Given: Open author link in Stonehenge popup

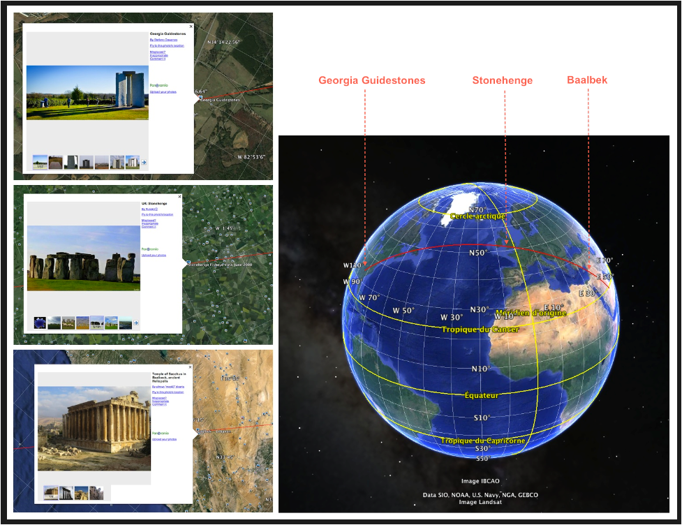Looking at the screenshot, I should click(149, 209).
